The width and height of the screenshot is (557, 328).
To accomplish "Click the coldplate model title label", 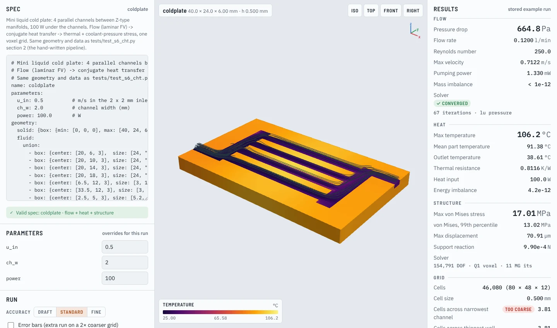I will click(x=215, y=11).
